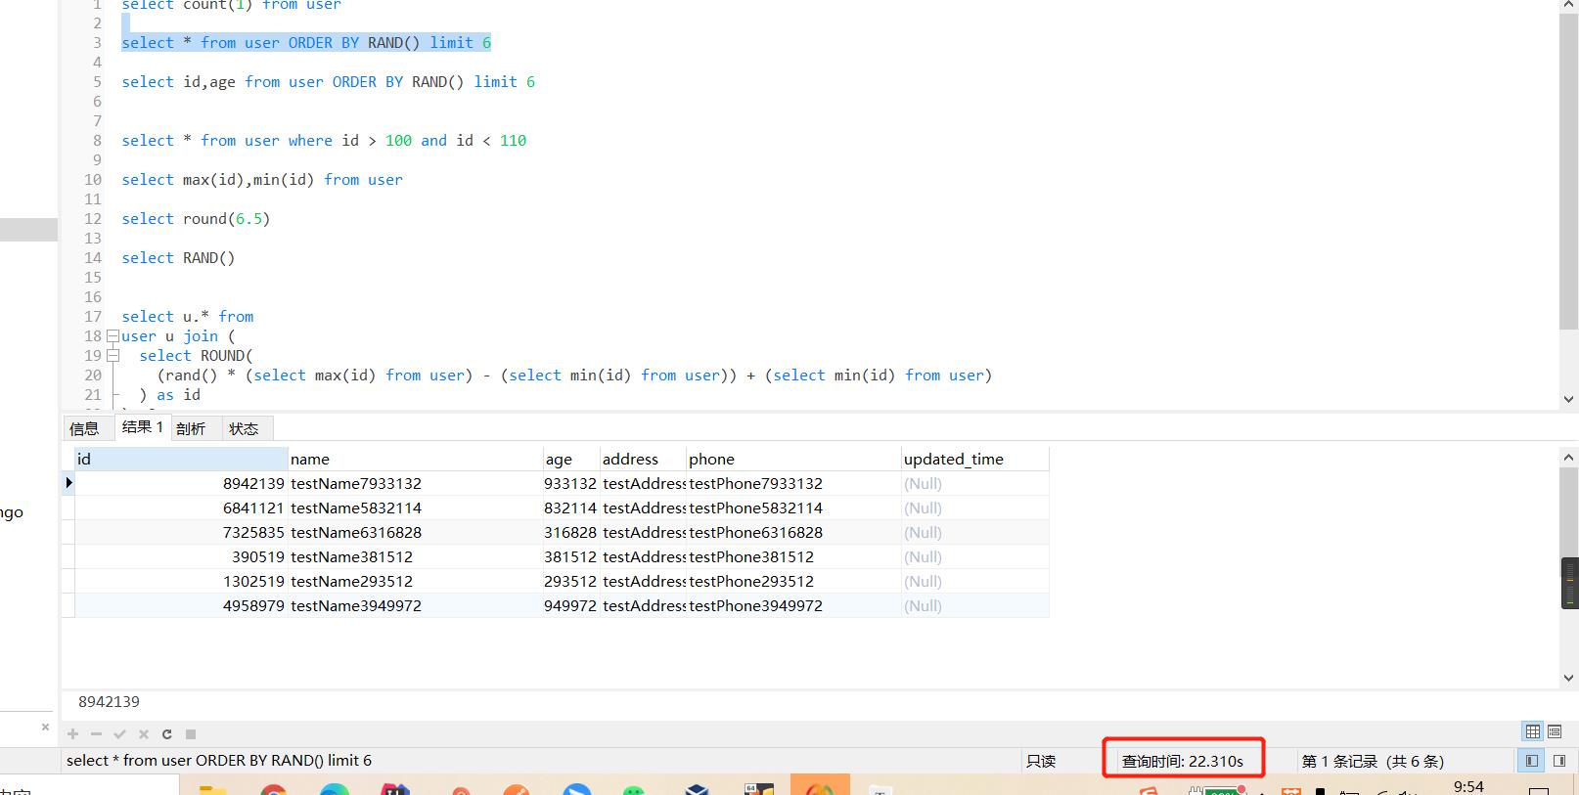Select the current-row arrow marker

click(68, 483)
